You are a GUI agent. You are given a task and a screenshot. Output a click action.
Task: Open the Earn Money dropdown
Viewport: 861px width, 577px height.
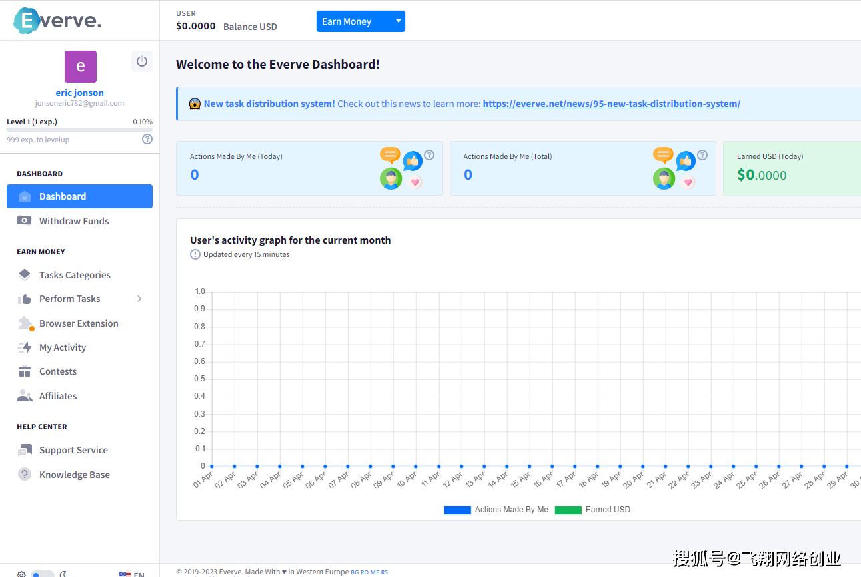pos(361,21)
